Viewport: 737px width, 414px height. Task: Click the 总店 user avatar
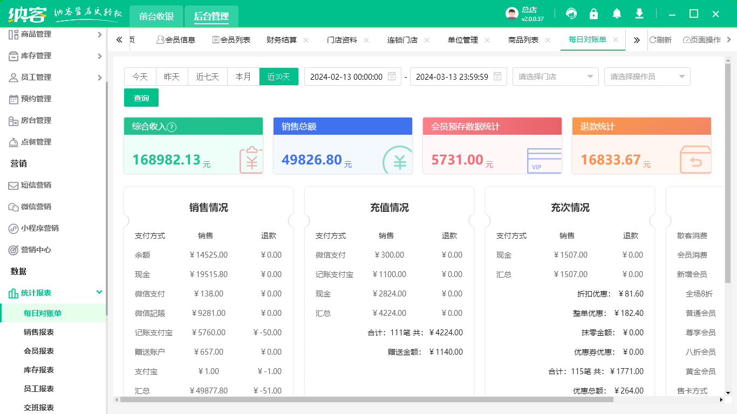click(x=511, y=13)
